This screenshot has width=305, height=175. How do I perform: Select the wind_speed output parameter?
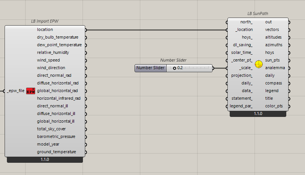click(49, 60)
